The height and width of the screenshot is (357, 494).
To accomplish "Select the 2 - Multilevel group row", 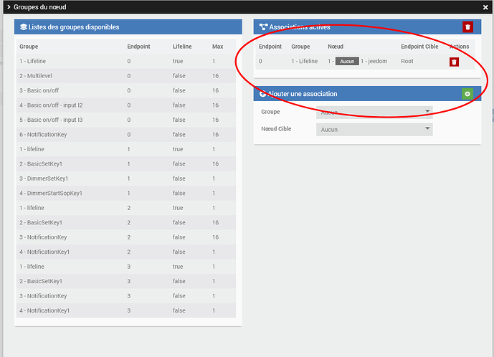I will (126, 76).
